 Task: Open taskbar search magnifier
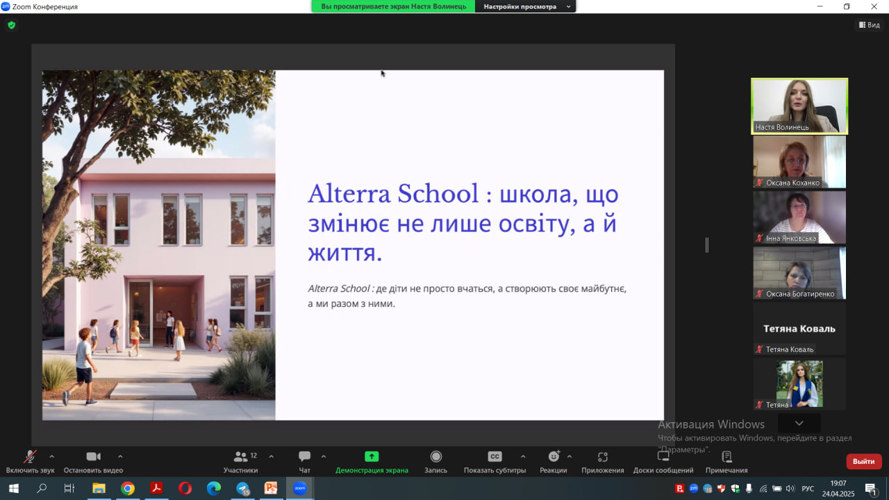[x=42, y=488]
